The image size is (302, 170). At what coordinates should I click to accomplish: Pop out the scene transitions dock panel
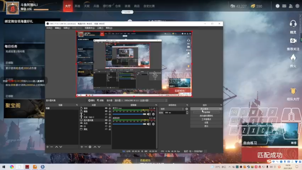pos(187,105)
